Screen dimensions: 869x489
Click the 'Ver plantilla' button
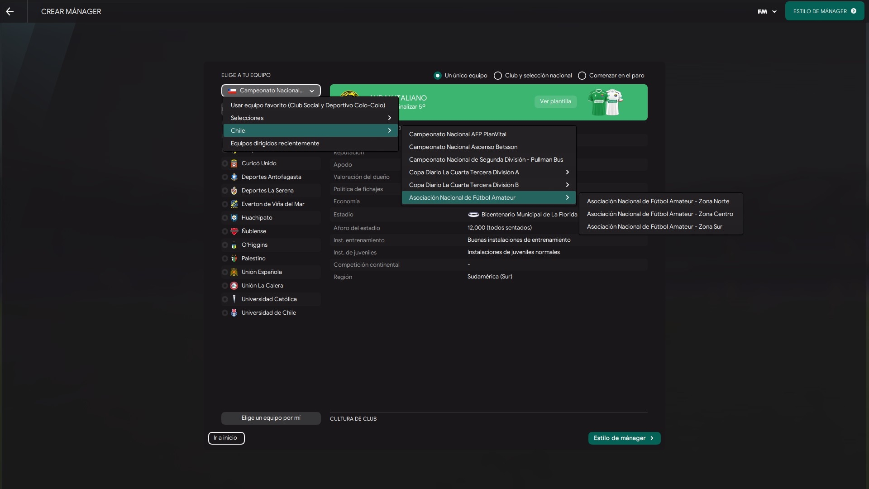pyautogui.click(x=555, y=101)
